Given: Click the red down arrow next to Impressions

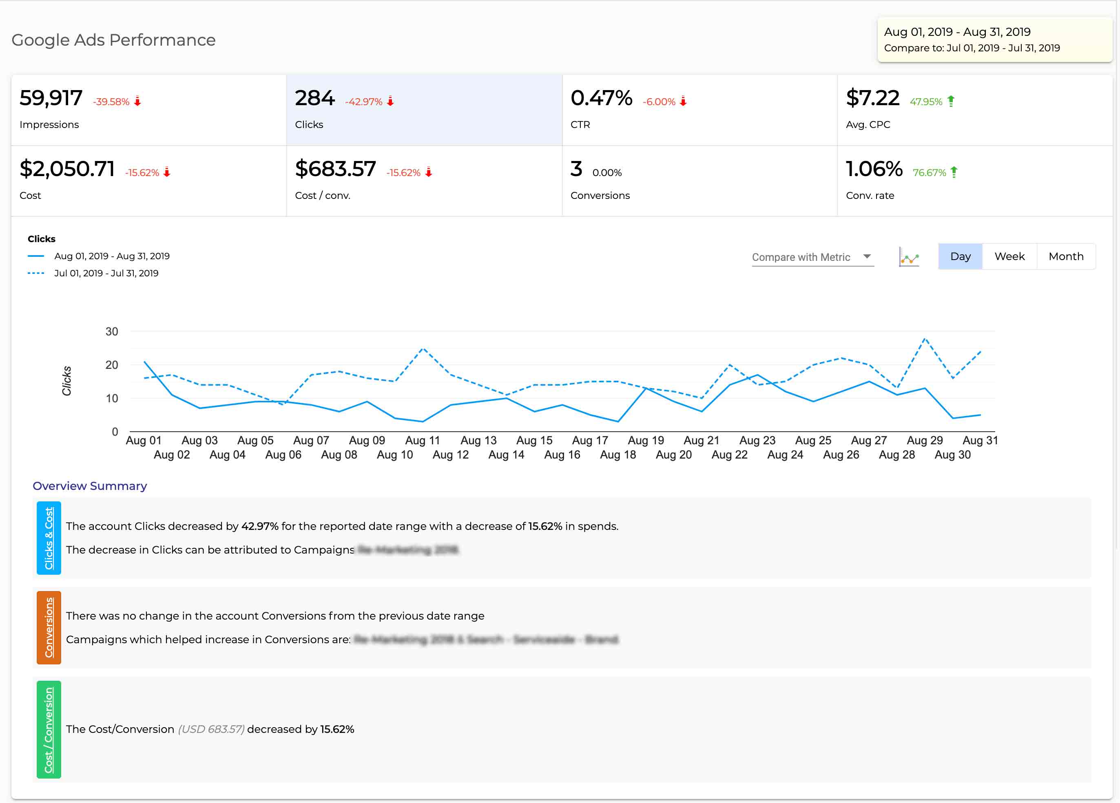Looking at the screenshot, I should coord(138,101).
